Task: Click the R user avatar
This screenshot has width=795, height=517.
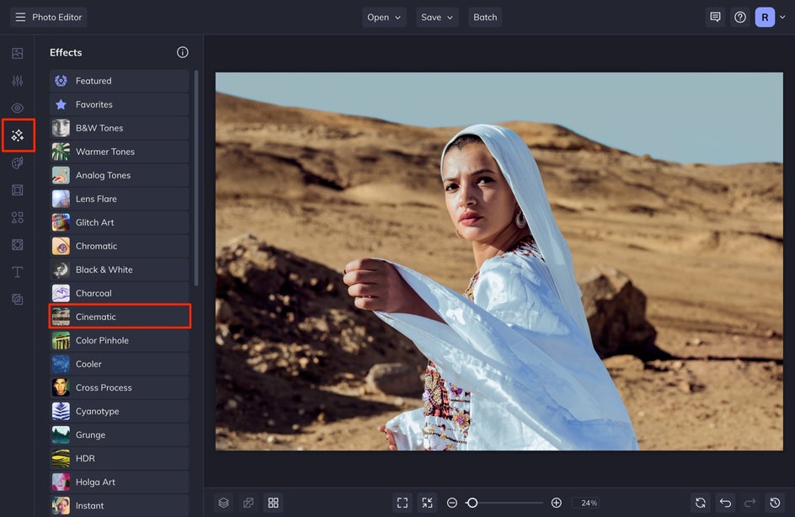Action: 765,17
